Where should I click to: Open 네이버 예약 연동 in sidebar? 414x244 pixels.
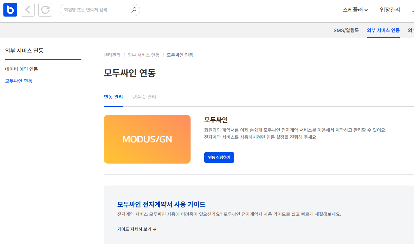pyautogui.click(x=21, y=69)
